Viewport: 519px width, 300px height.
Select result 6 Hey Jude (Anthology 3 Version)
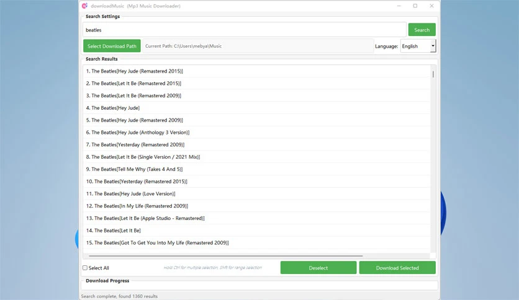coord(256,132)
